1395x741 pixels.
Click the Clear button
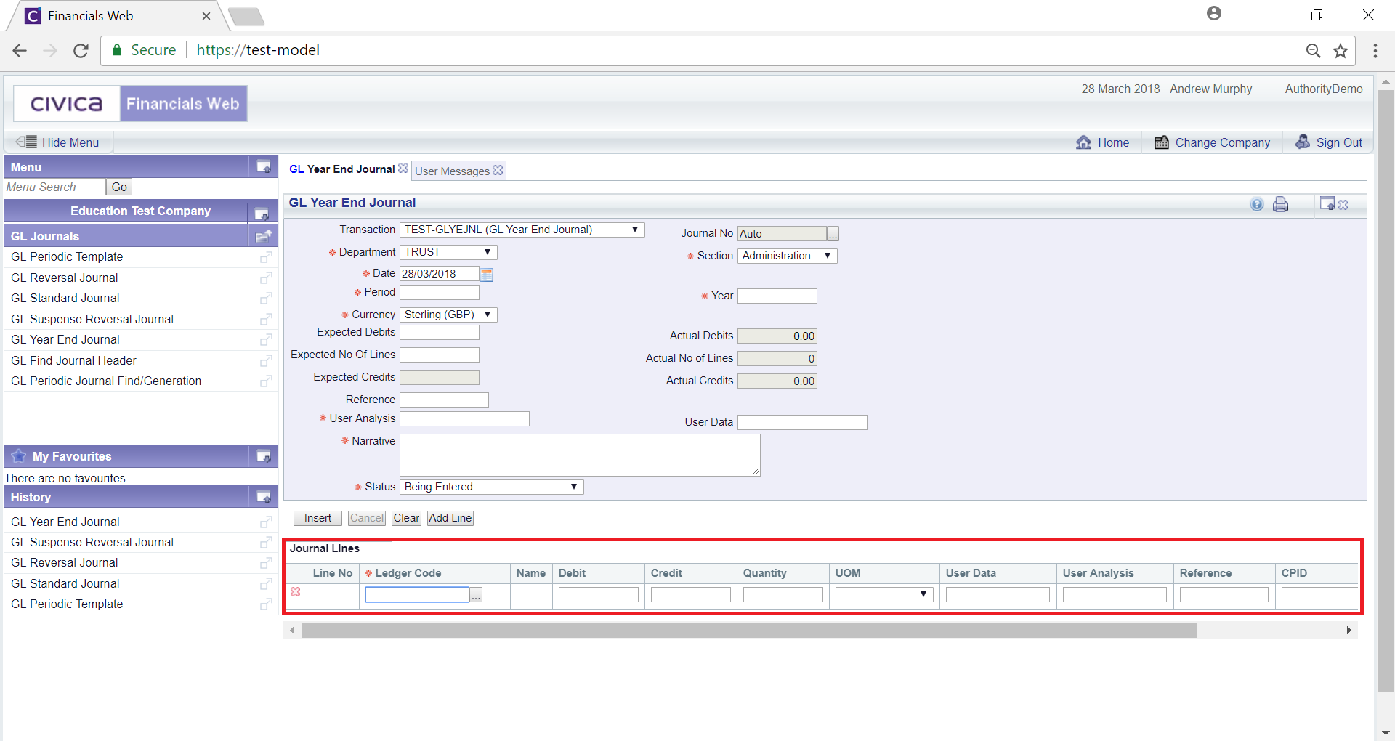[406, 518]
